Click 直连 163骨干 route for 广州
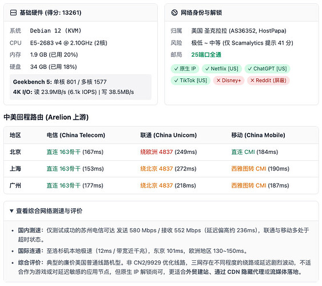This screenshot has height=286, width=322. (x=63, y=186)
